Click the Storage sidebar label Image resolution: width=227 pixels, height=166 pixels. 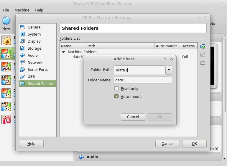tap(34, 48)
